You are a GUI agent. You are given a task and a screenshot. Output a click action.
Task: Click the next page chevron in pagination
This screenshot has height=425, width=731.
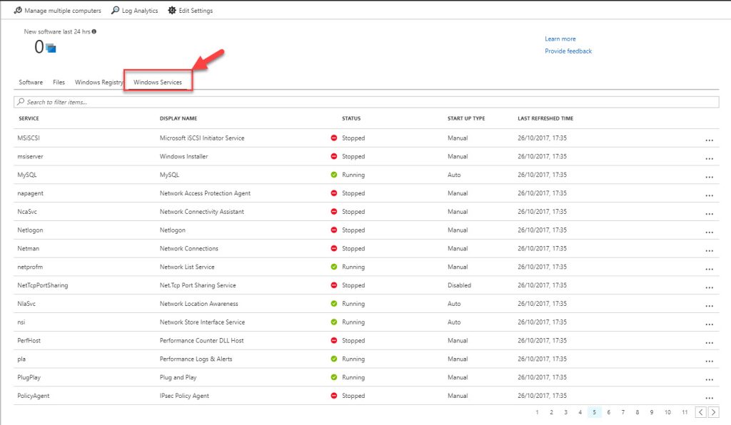[x=713, y=412]
